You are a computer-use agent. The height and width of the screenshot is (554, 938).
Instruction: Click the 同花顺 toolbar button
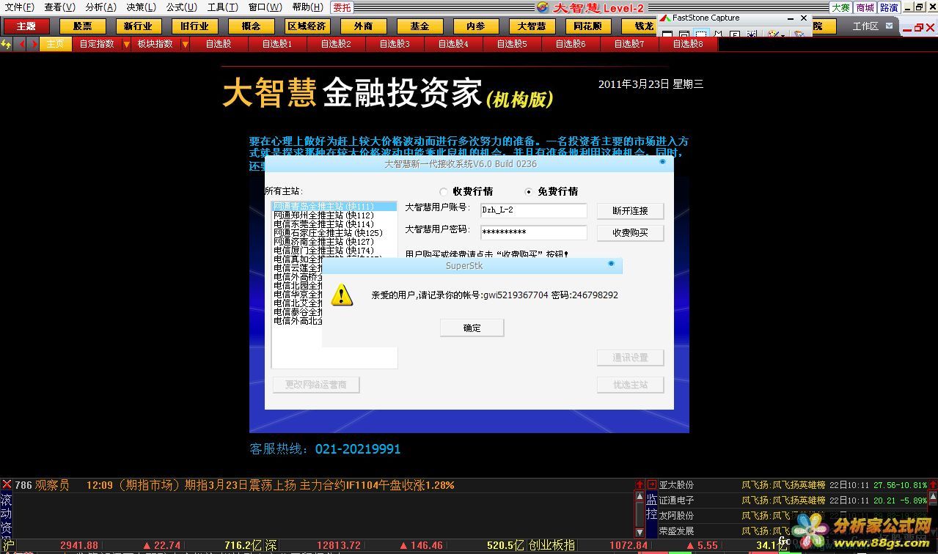587,26
